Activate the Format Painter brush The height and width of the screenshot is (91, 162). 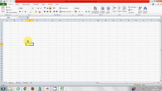[7, 12]
